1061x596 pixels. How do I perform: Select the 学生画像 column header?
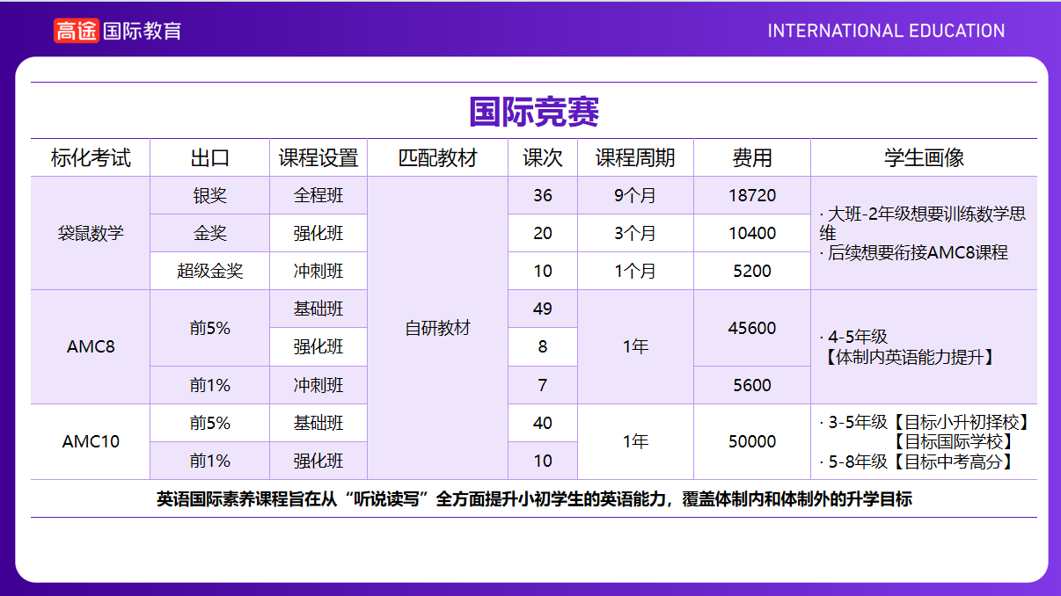tap(923, 158)
